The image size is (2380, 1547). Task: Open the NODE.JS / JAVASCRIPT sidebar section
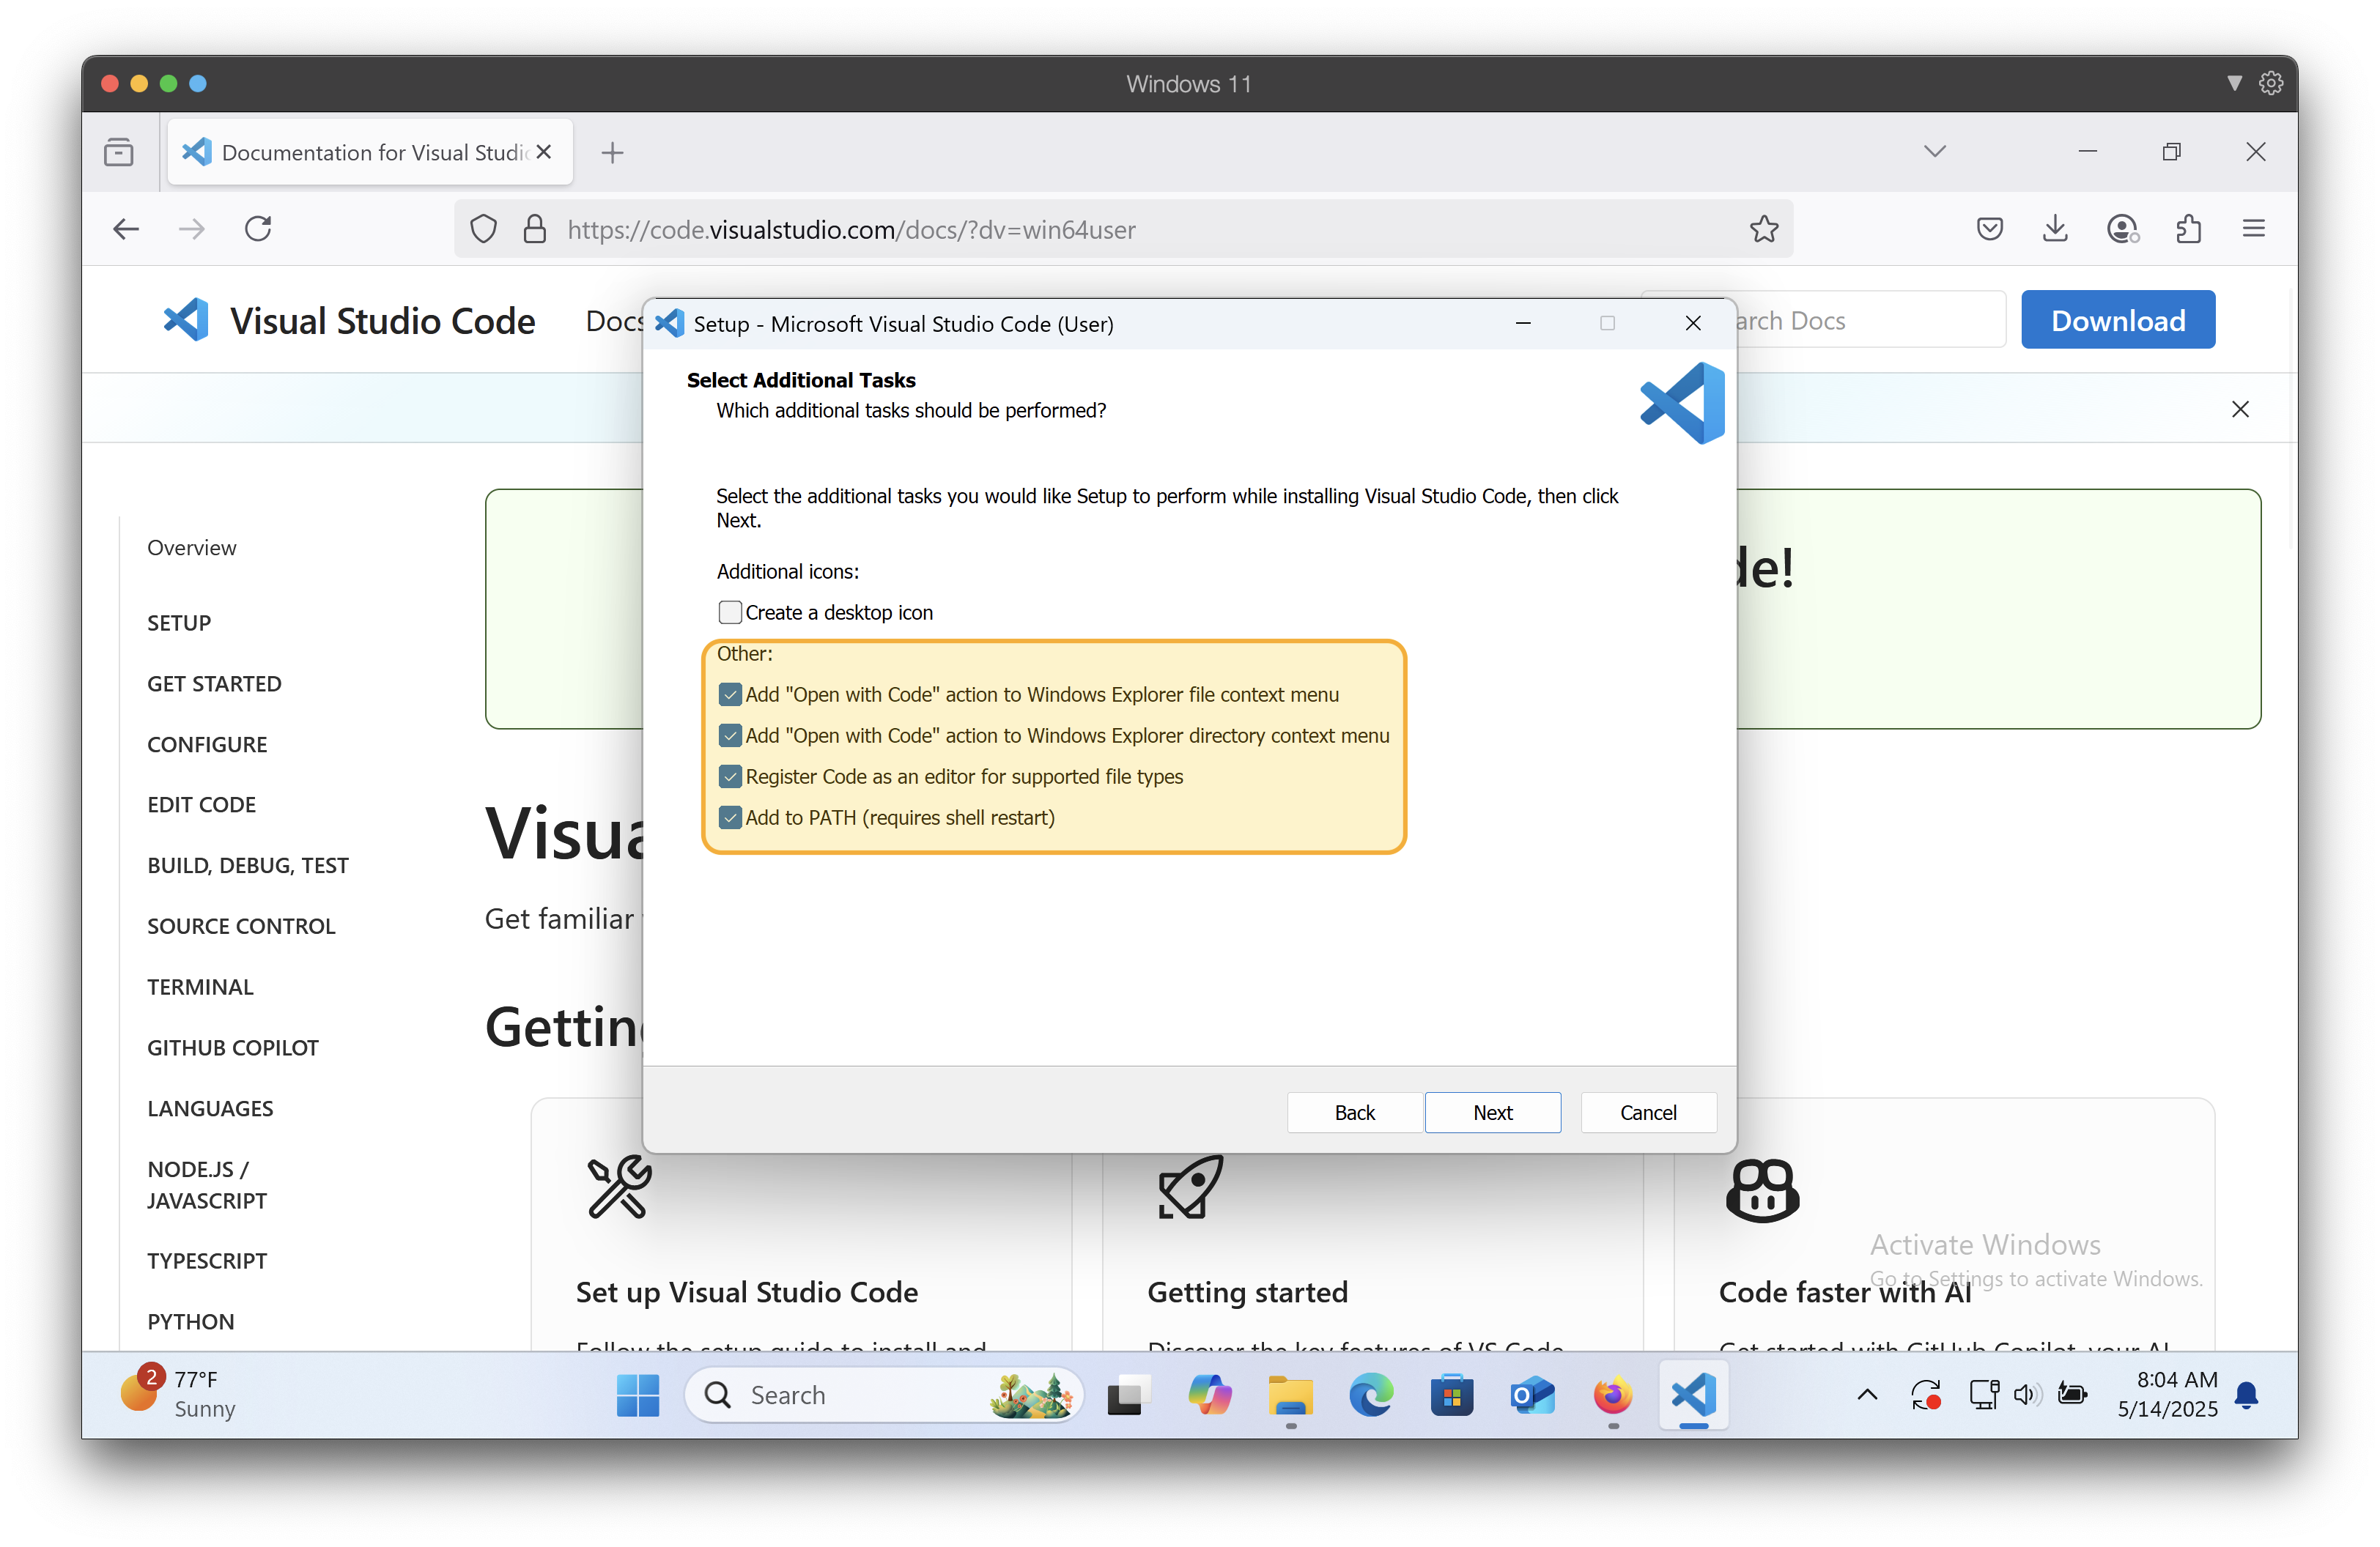207,1184
